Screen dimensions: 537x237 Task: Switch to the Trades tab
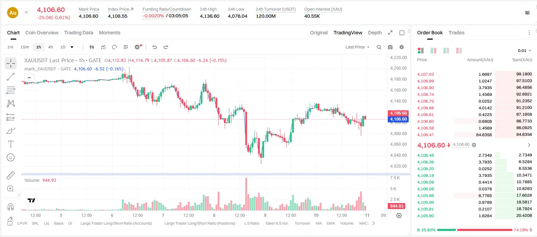pyautogui.click(x=457, y=33)
